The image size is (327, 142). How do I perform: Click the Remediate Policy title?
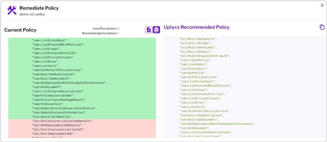tap(39, 8)
